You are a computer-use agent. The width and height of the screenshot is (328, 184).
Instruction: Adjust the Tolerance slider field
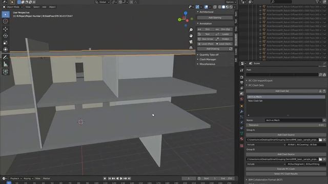point(286,125)
